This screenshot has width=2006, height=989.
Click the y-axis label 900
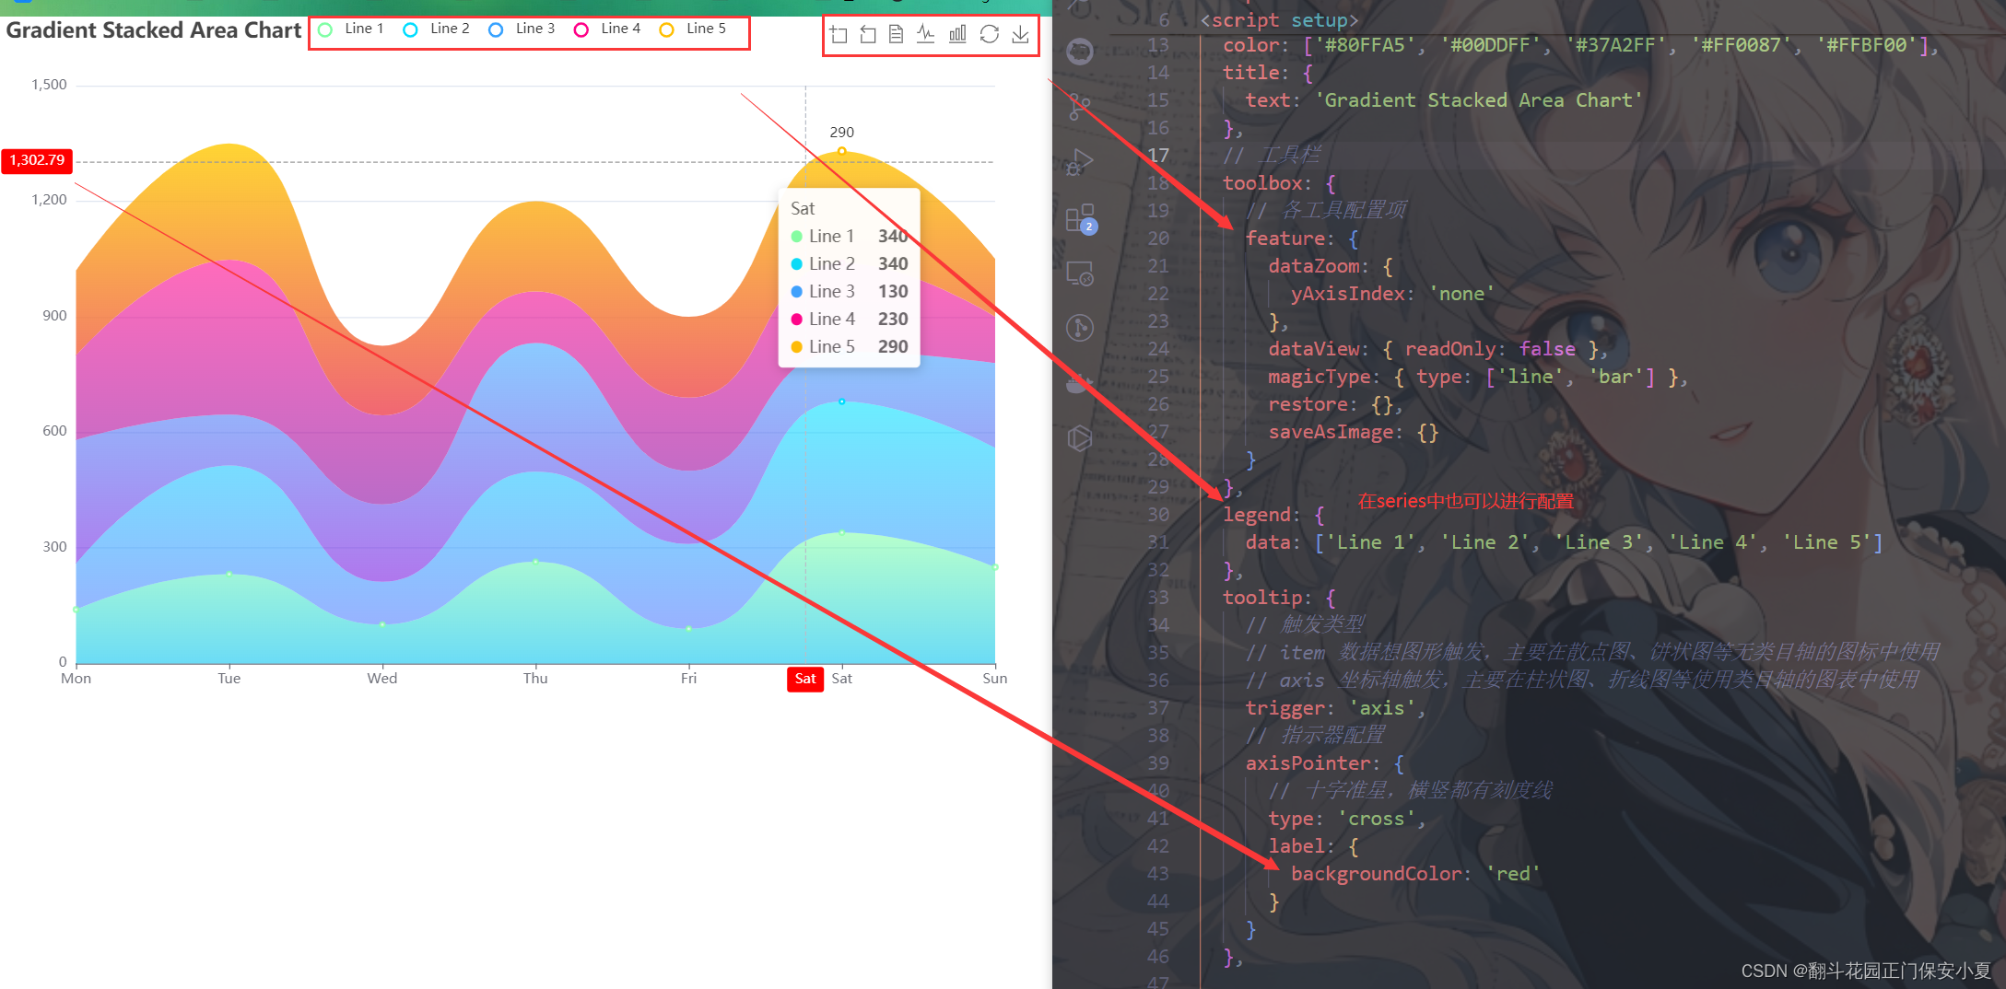click(x=54, y=316)
